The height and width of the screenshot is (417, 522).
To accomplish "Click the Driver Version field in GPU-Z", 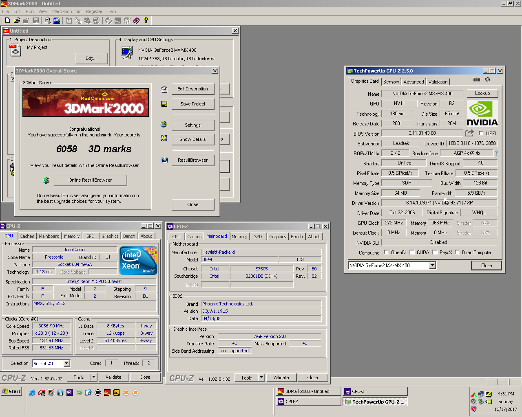I will [439, 203].
